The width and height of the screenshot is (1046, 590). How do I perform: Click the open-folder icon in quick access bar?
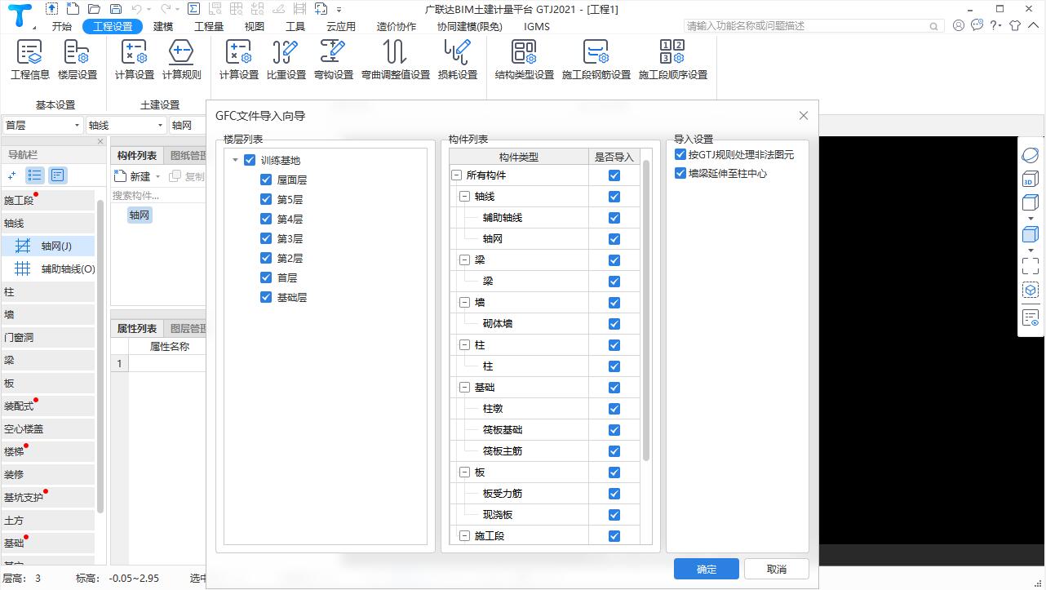94,9
